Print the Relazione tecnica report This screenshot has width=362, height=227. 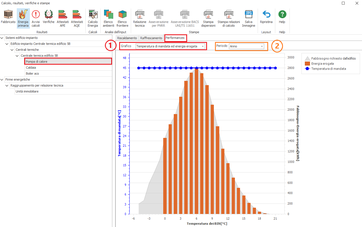(x=140, y=17)
